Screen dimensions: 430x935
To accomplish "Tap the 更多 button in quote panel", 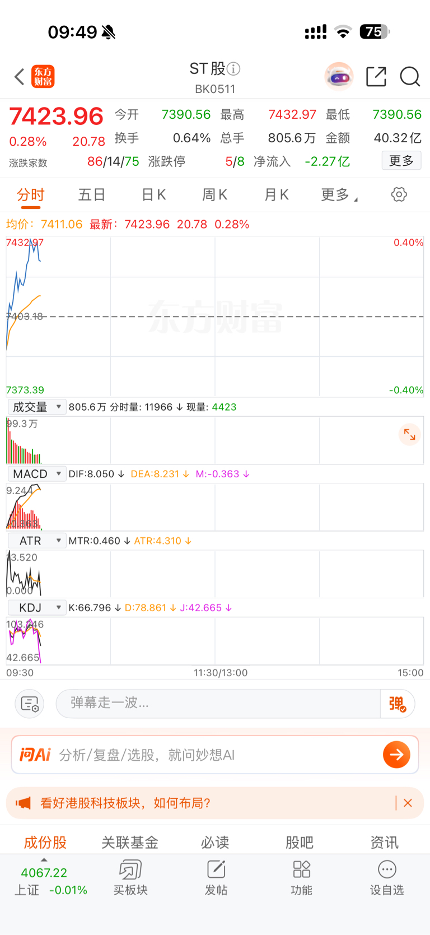I will coord(401,161).
